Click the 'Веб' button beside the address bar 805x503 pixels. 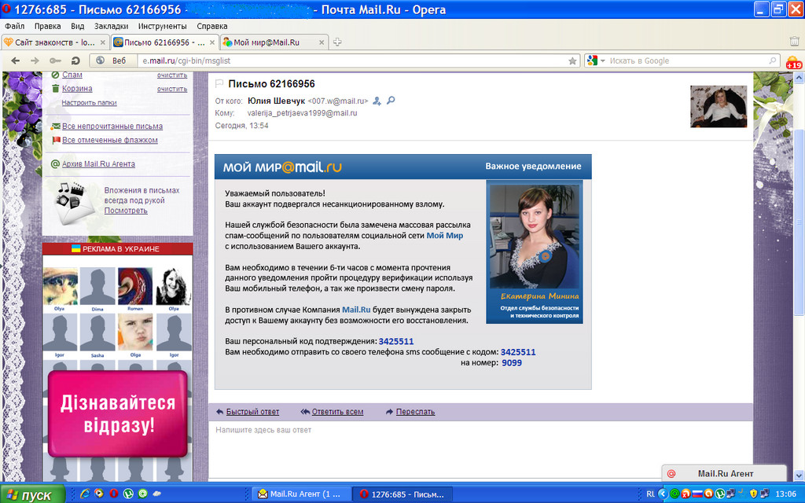coord(113,61)
